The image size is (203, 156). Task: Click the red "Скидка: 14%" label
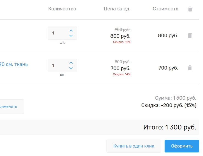point(122,74)
